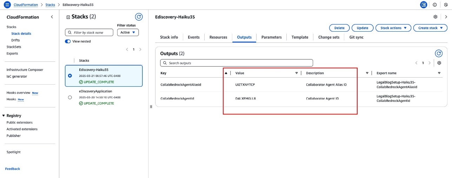
Task: Open Activated extensions link
Action: 22,129
